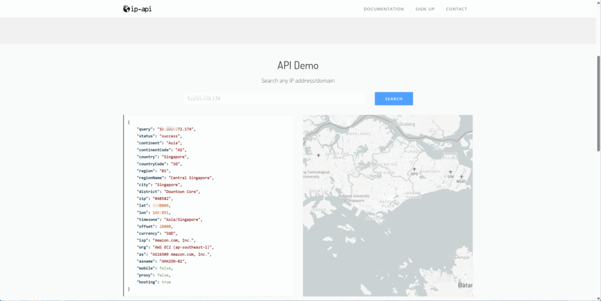Click the Pasir Gudang map label
The height and width of the screenshot is (301, 601).
tap(401, 124)
